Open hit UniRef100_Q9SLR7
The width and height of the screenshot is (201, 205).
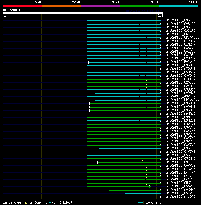(180, 24)
